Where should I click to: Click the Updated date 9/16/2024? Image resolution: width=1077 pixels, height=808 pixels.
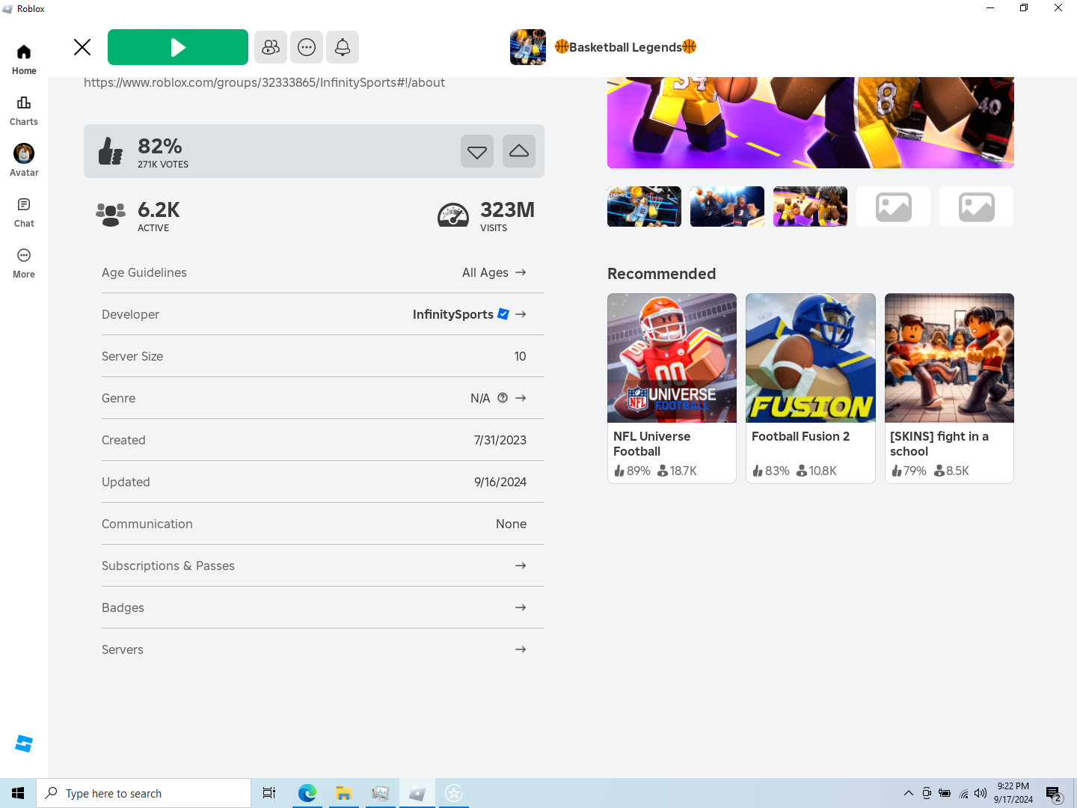(x=500, y=482)
